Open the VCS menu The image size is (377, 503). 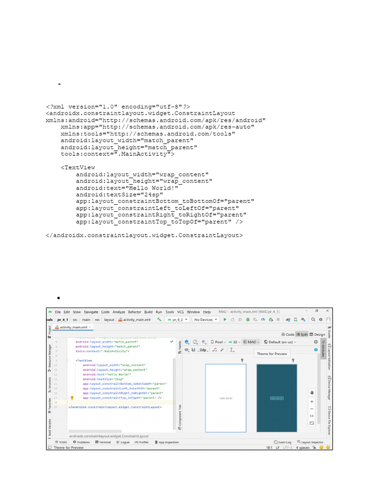(x=181, y=312)
